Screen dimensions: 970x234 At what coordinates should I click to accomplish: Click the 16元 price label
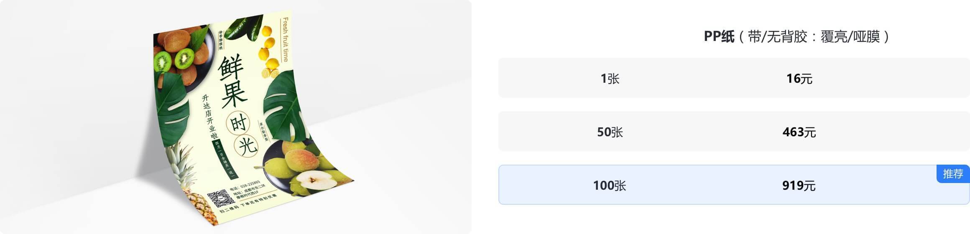click(799, 79)
